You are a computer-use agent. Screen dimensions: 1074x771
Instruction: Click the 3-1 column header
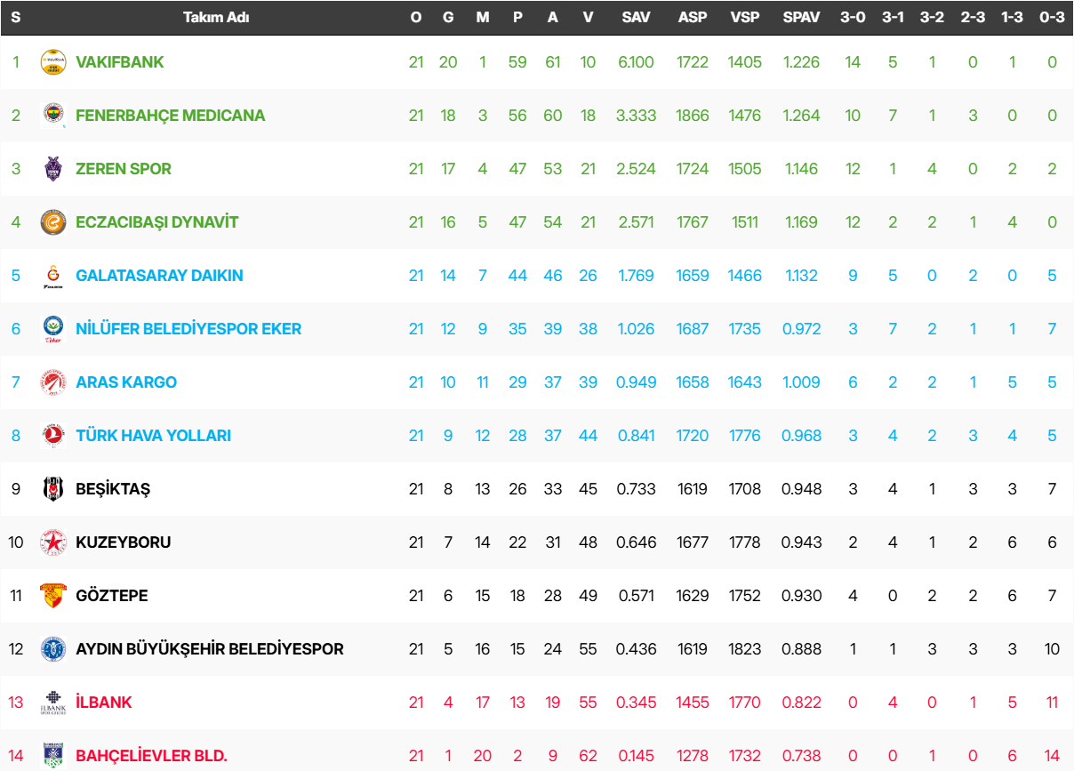click(893, 18)
